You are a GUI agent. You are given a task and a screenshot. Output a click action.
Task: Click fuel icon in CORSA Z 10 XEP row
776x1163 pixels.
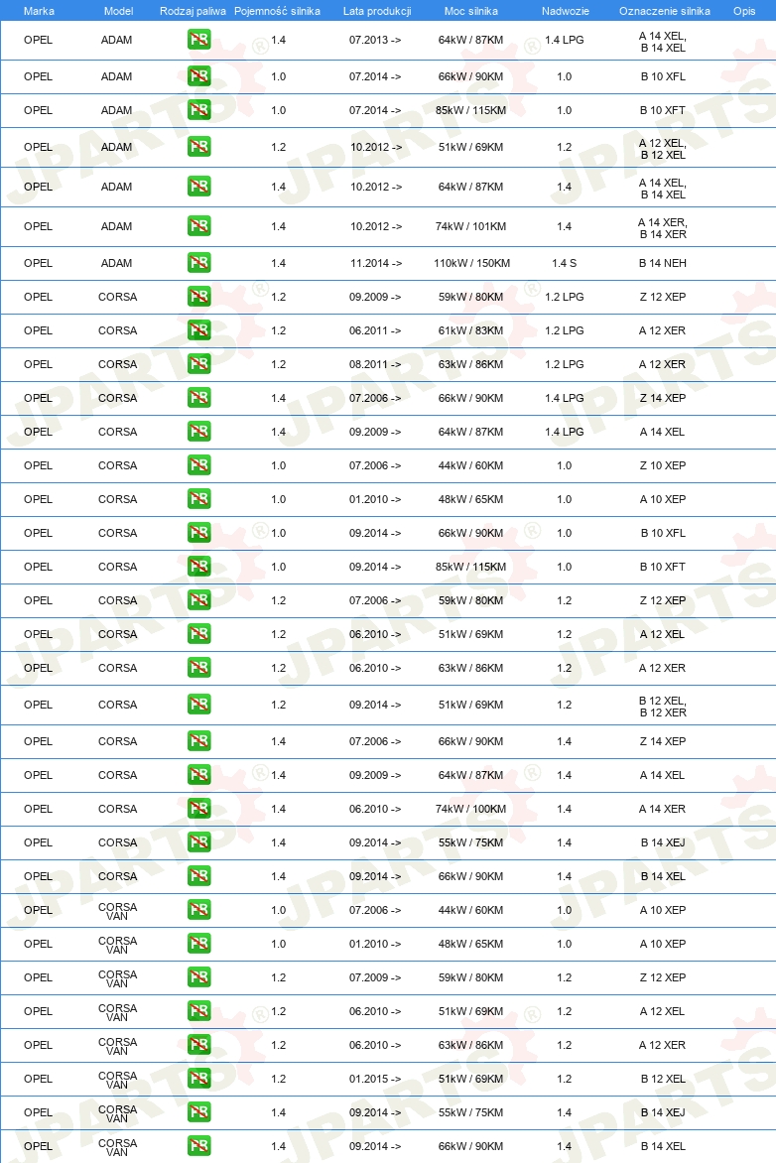tap(198, 465)
